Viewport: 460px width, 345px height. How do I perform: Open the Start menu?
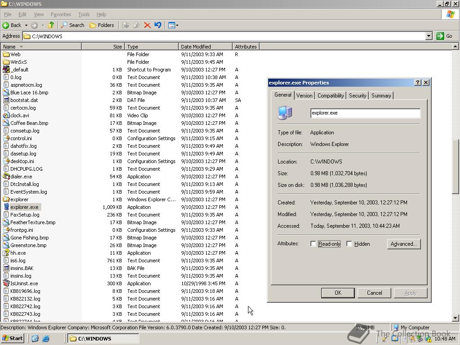(12, 338)
